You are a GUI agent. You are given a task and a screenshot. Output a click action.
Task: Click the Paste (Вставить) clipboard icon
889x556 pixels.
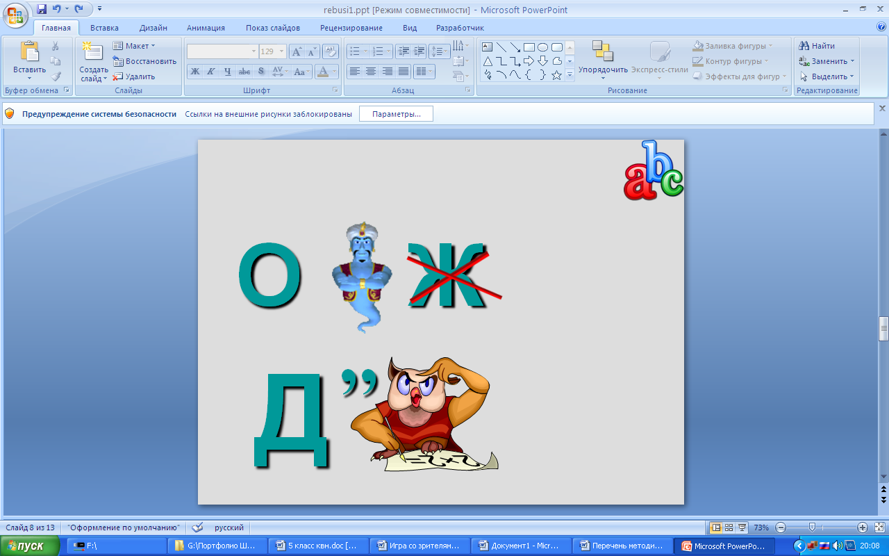point(29,51)
